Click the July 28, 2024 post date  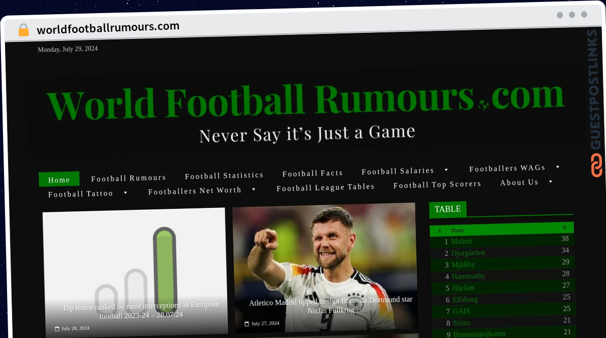point(75,328)
